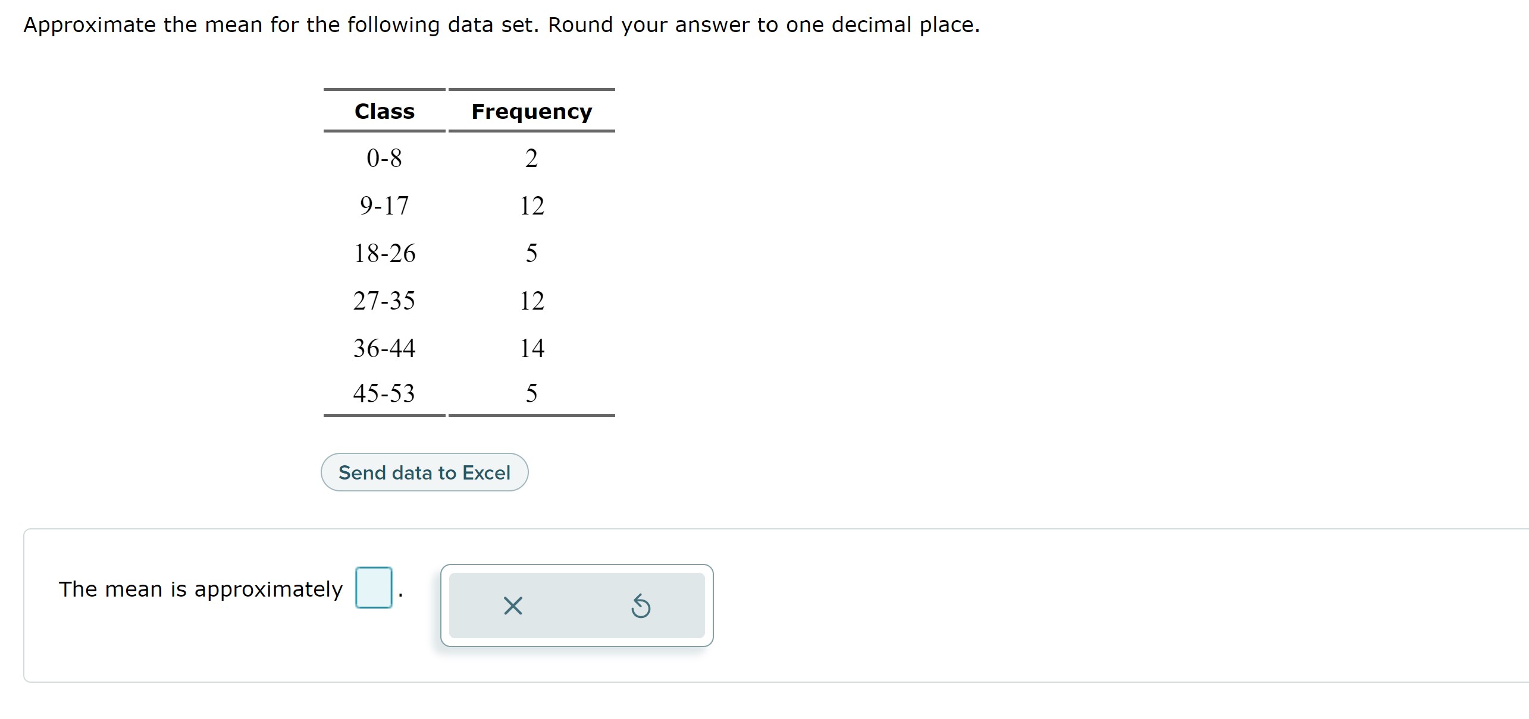Viewport: 1529px width, 719px height.
Task: Click the frequency value 12
Action: click(x=534, y=205)
